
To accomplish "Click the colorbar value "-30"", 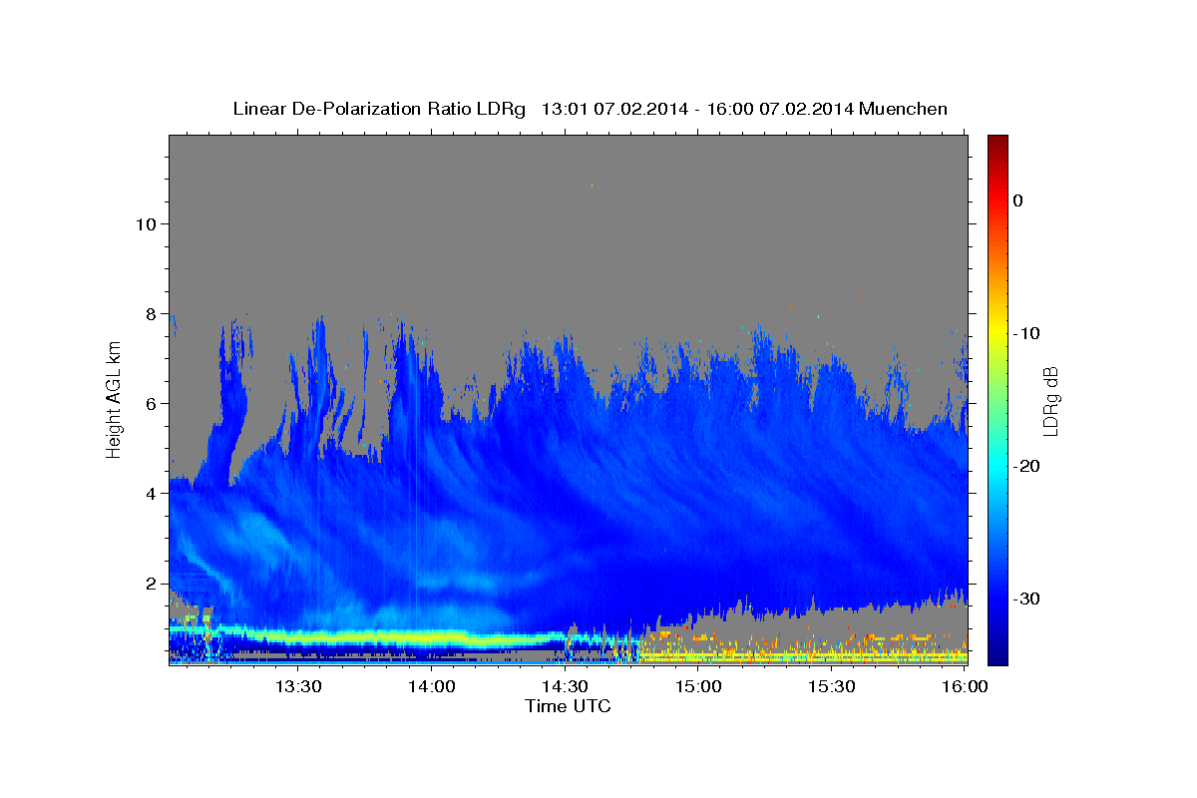I will point(1027,598).
